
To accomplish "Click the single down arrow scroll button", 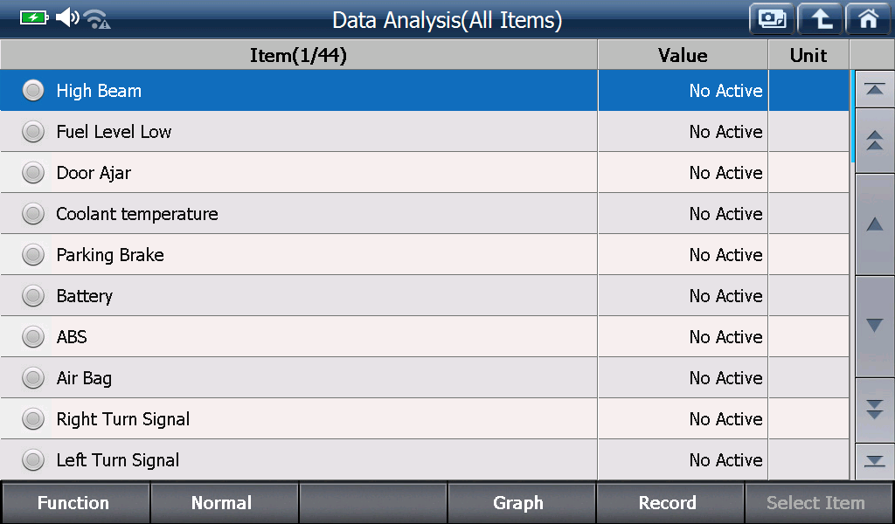I will (x=874, y=326).
